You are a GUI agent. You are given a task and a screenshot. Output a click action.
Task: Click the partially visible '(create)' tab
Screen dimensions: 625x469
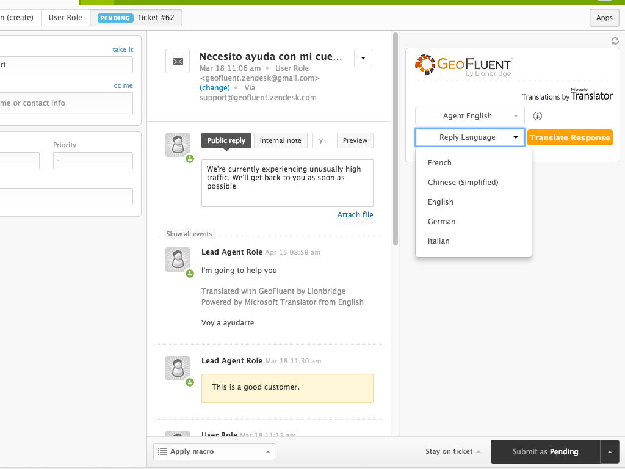(20, 18)
